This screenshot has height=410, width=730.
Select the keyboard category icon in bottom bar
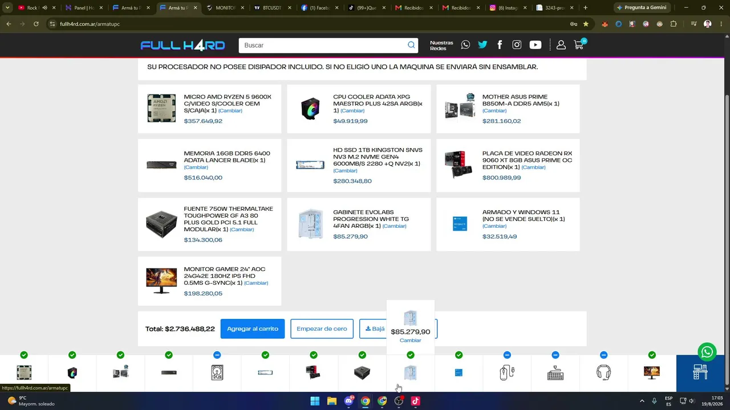click(x=555, y=372)
